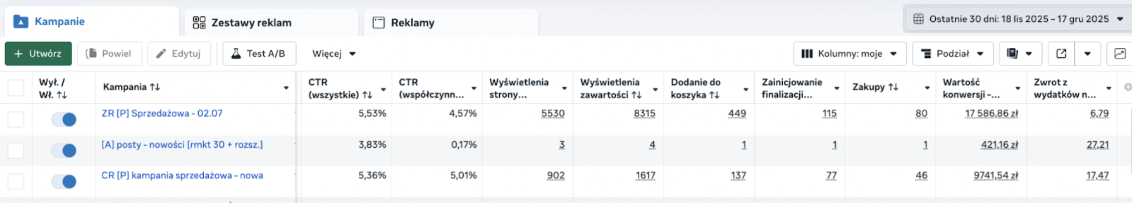1133x203 pixels.
Task: Open the export options dropdown arrow
Action: (x=1087, y=53)
